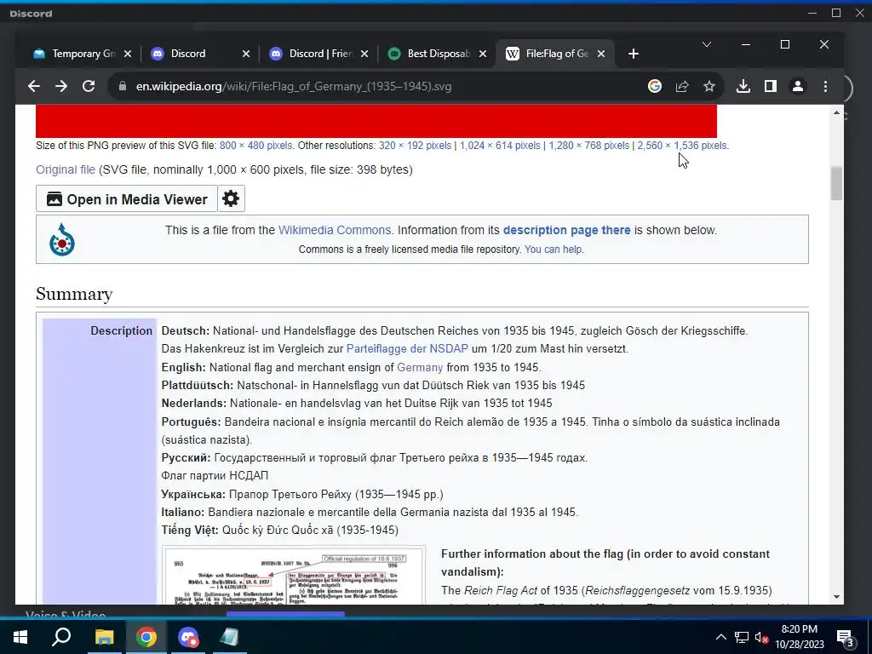The height and width of the screenshot is (654, 872).
Task: Click the page scrollbar thumb
Action: pyautogui.click(x=836, y=183)
